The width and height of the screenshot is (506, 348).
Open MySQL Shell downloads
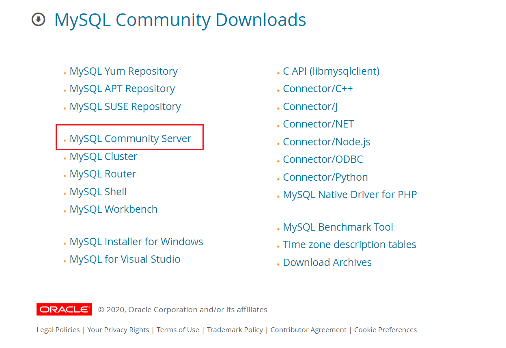coord(98,191)
